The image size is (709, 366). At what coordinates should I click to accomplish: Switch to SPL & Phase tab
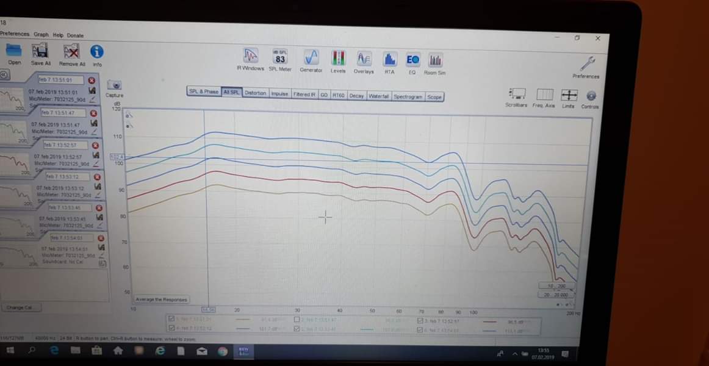point(204,91)
